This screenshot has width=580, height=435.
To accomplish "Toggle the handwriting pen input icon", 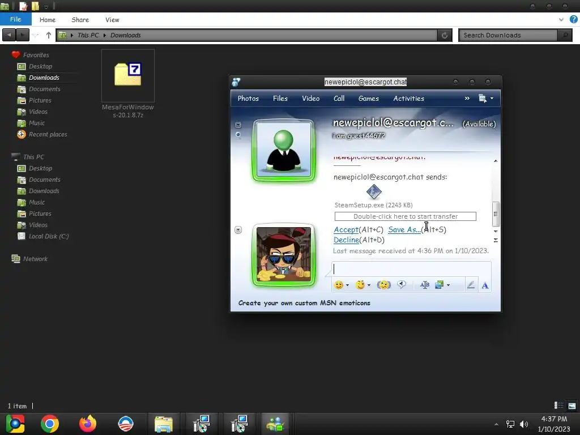I will (x=471, y=285).
